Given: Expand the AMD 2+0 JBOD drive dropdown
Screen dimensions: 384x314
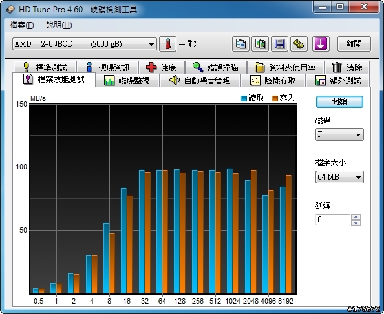Looking at the screenshot, I should click(x=85, y=44).
